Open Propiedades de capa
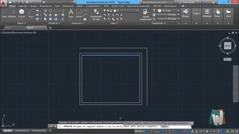239x134 pixels. 96,15
